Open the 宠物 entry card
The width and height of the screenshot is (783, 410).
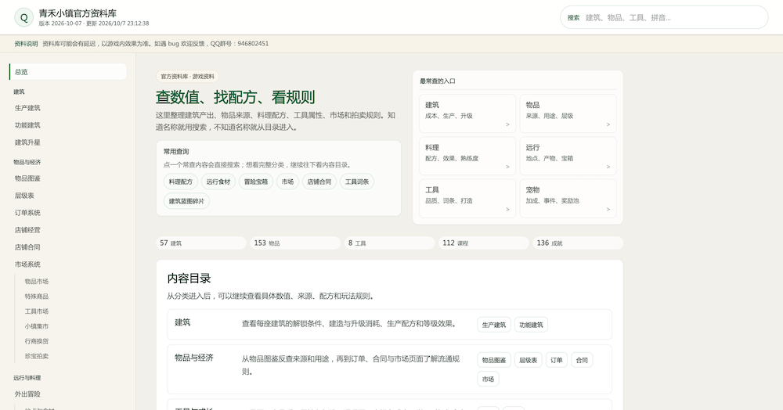(x=568, y=199)
